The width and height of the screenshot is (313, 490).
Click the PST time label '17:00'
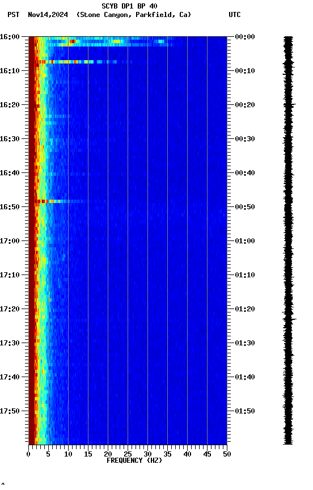click(10, 241)
